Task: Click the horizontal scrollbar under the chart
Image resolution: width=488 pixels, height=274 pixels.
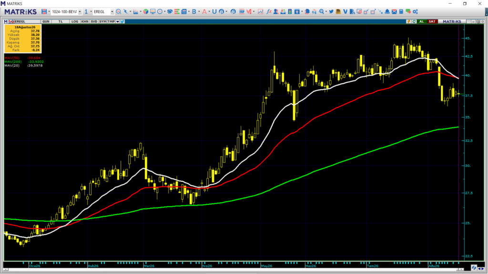Action: click(234, 269)
